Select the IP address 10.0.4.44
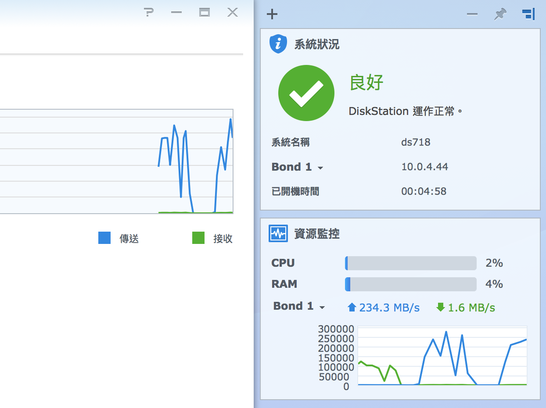Viewport: 546px width, 408px height. pos(424,167)
